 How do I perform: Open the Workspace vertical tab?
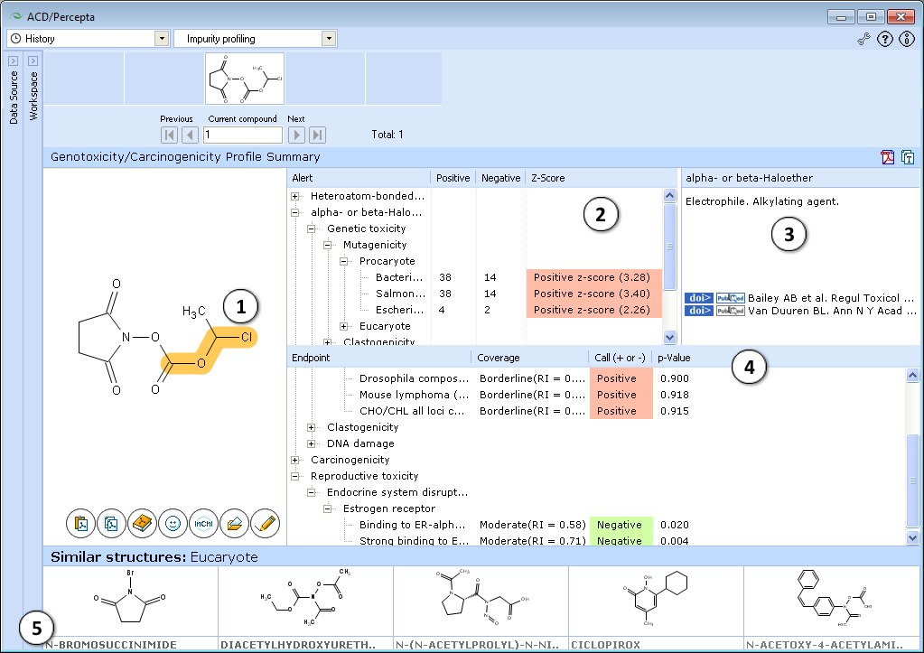click(x=33, y=96)
